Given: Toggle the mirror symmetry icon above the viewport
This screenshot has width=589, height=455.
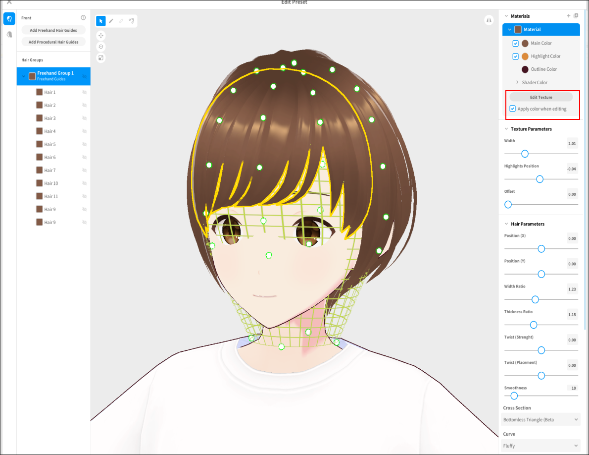Looking at the screenshot, I should click(489, 20).
